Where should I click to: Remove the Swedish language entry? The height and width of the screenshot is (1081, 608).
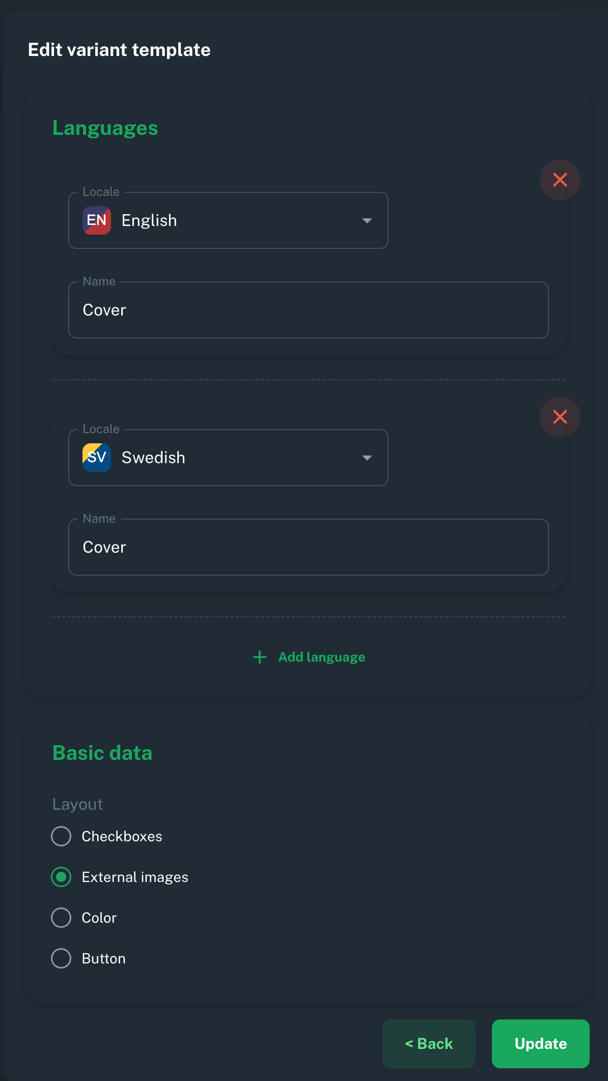(560, 417)
